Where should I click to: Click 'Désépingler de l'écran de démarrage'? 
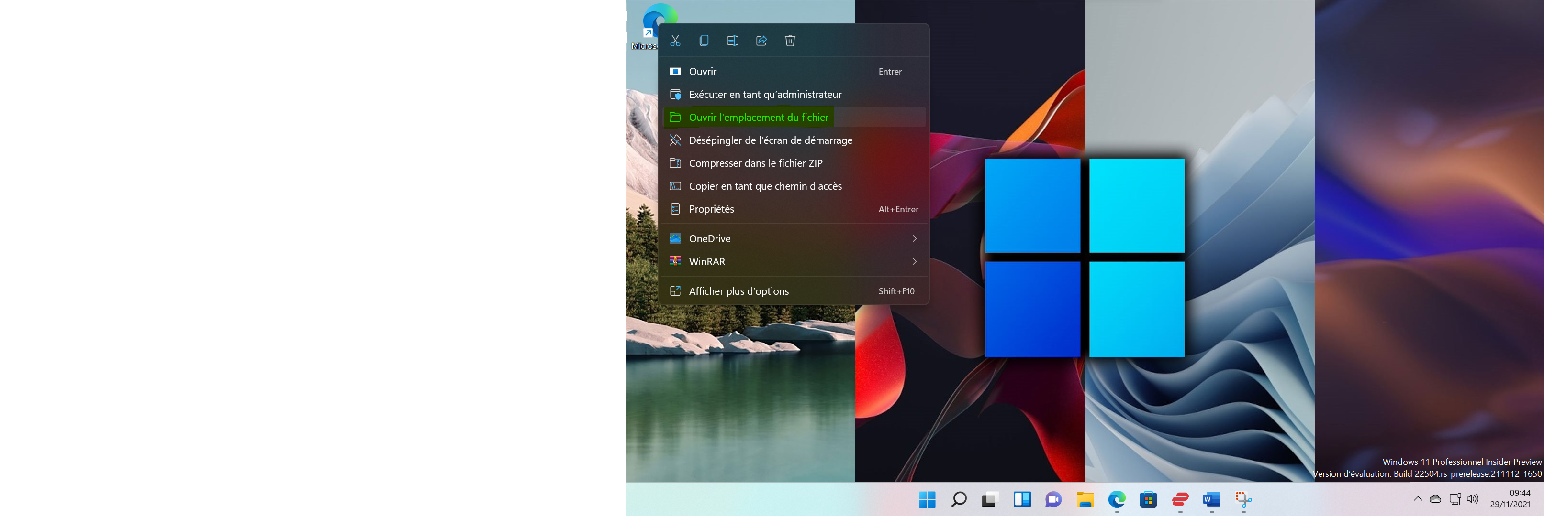coord(770,140)
